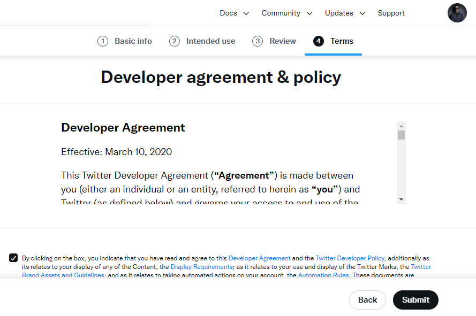Open the profile avatar menu
This screenshot has height=316, width=476.
(457, 13)
